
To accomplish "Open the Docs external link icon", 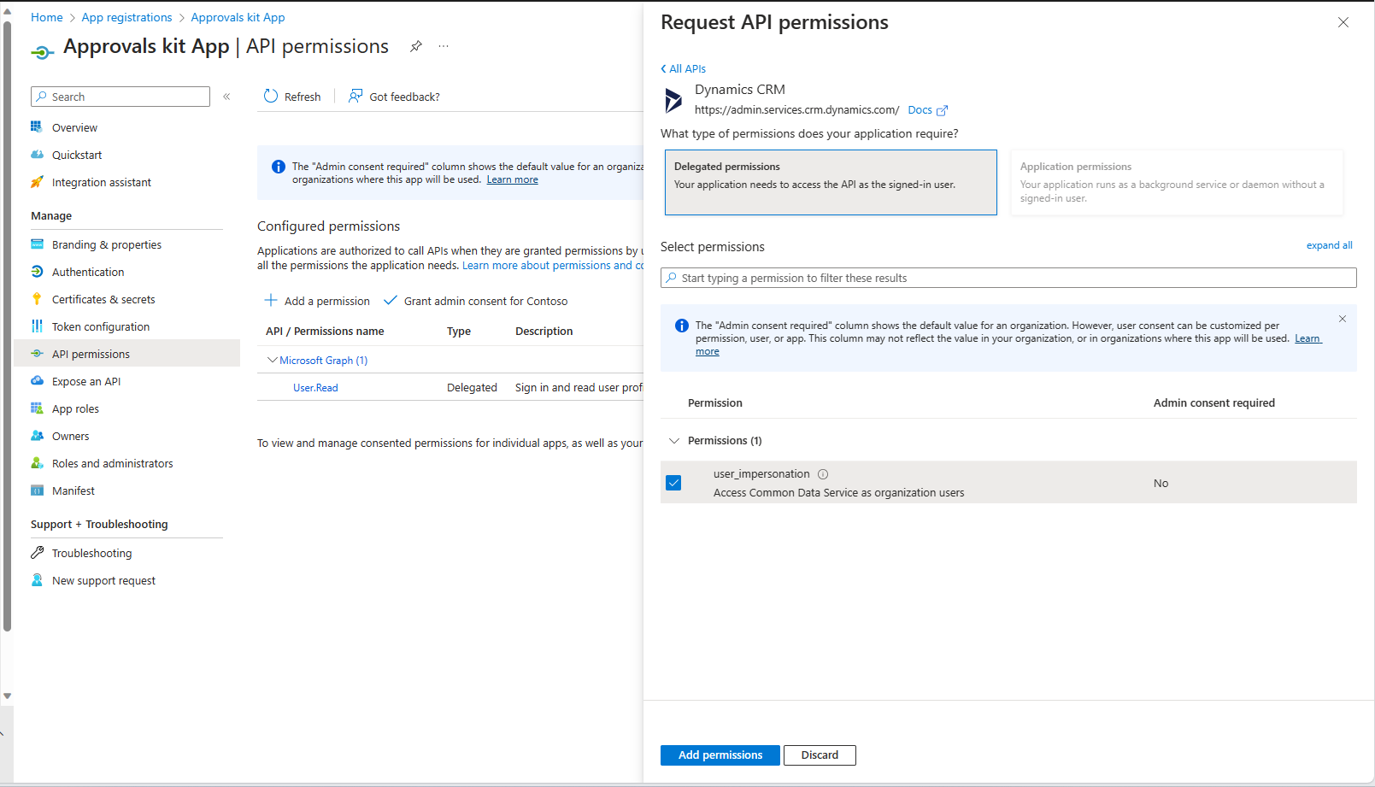I will coord(942,110).
